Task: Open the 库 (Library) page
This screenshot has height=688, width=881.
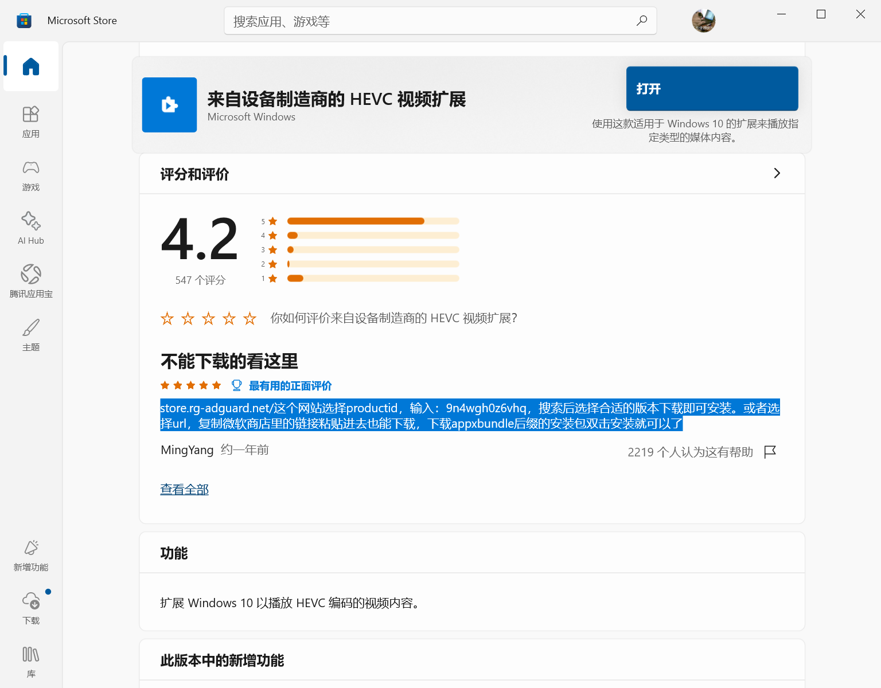Action: (x=31, y=661)
